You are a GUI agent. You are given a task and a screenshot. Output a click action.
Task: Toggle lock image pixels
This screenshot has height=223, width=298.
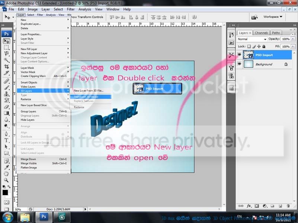(254, 46)
